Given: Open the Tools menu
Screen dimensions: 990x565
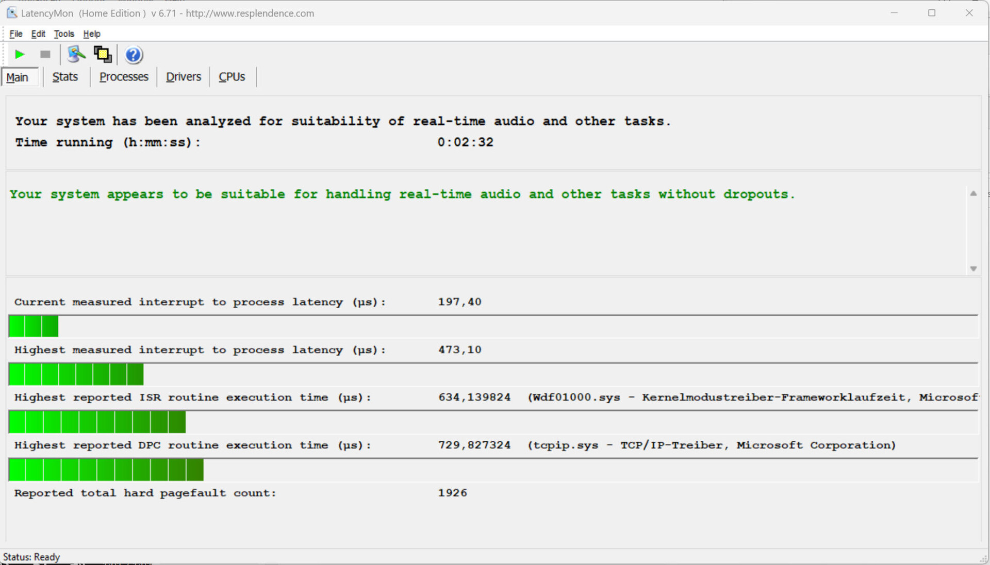Looking at the screenshot, I should pos(64,34).
